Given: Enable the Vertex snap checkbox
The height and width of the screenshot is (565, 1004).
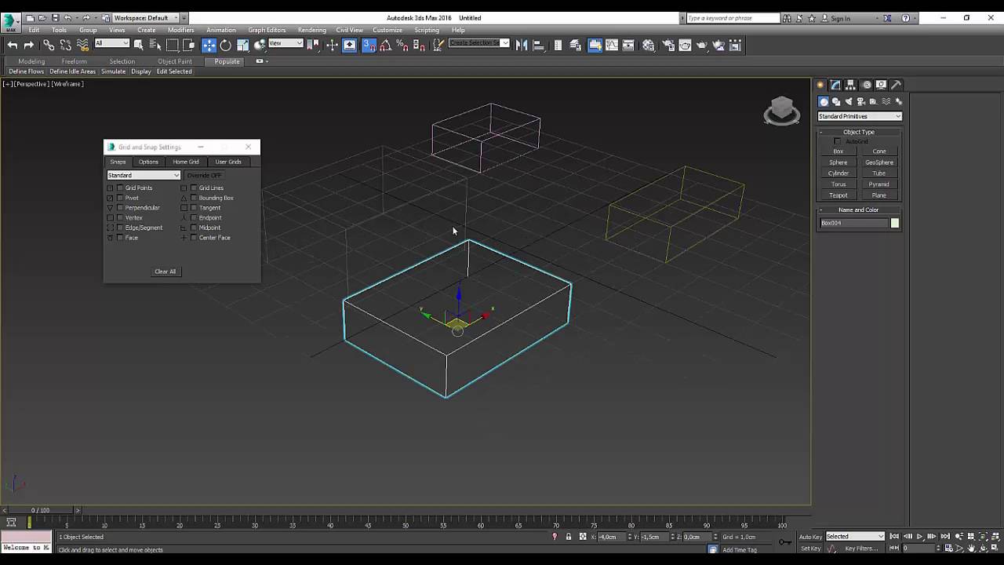Looking at the screenshot, I should pyautogui.click(x=120, y=218).
